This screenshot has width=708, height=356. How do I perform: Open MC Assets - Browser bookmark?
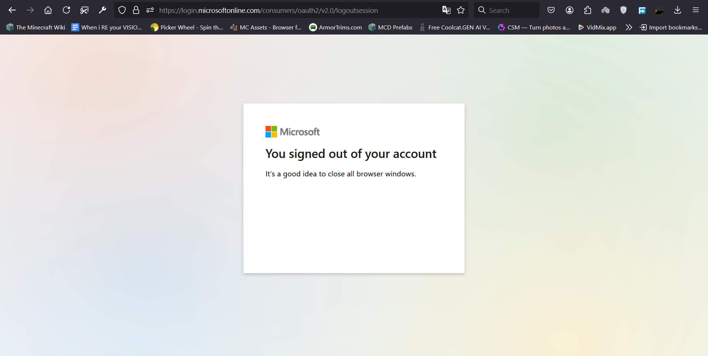coord(266,27)
